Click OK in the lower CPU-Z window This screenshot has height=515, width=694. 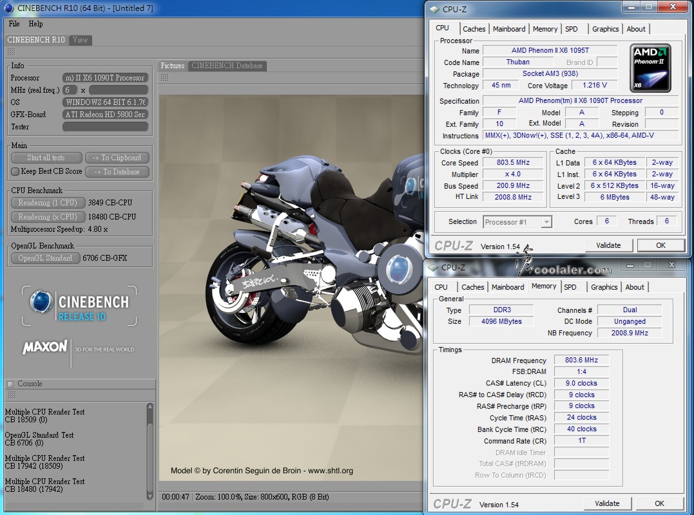pyautogui.click(x=659, y=503)
